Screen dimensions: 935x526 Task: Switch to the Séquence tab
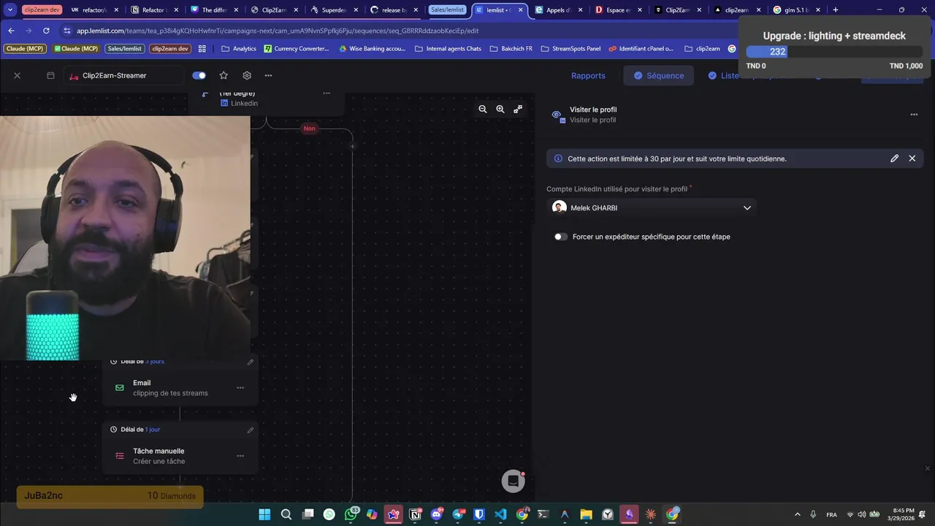tap(658, 75)
